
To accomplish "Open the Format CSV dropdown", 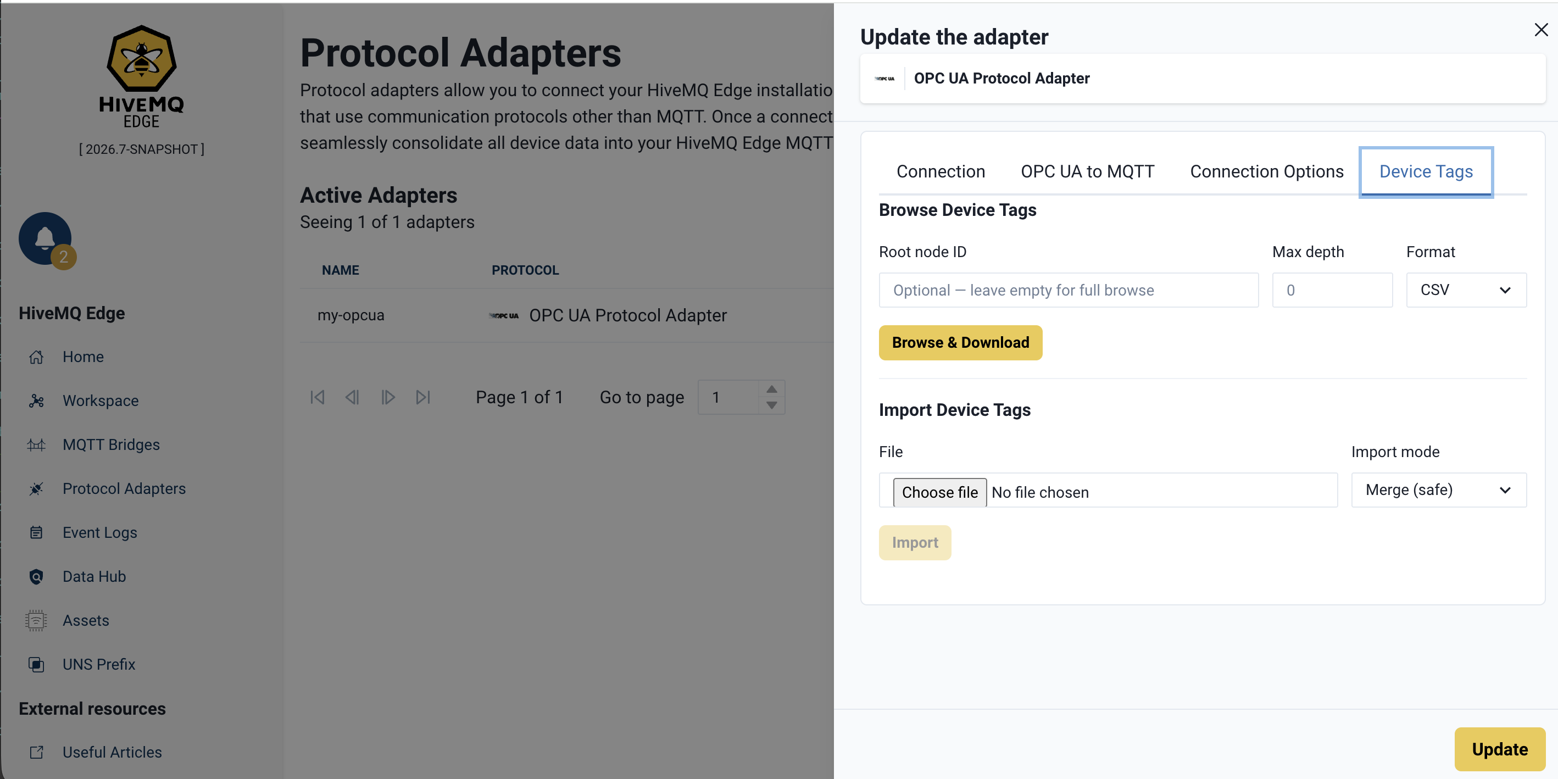I will [1466, 290].
